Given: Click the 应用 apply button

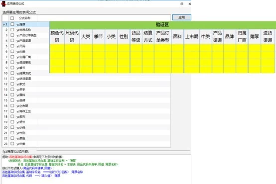Looking at the screenshot, I should [x=181, y=17].
